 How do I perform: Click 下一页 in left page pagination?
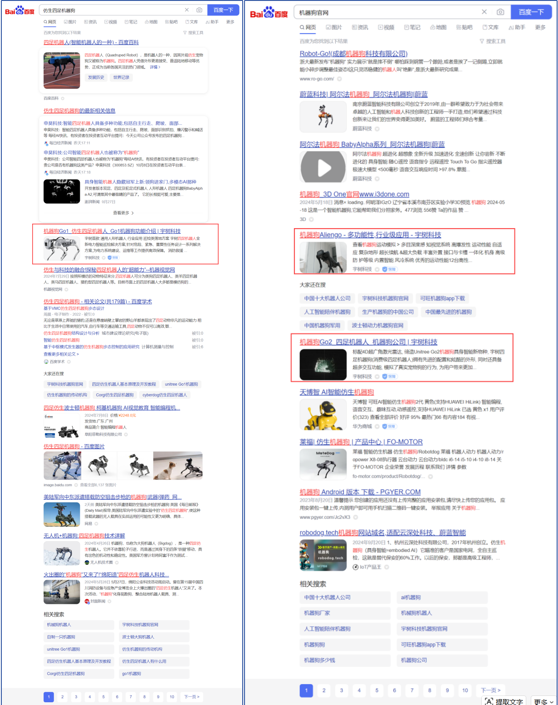[x=191, y=697]
